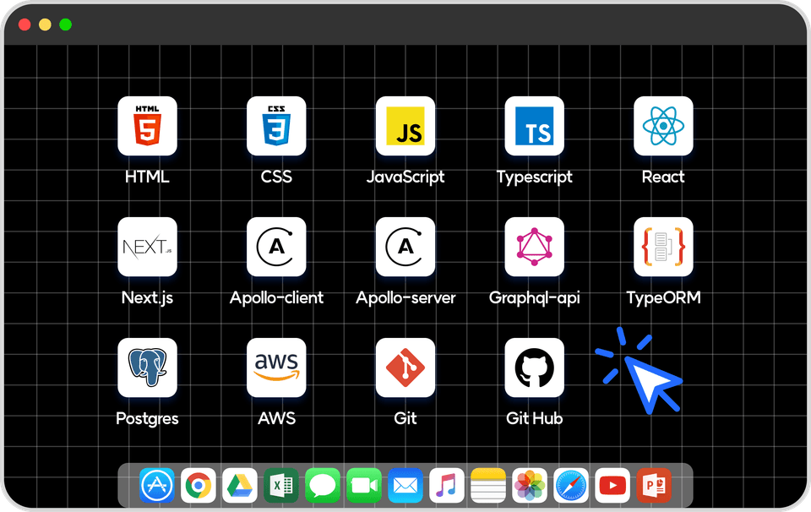Viewport: 811px width, 512px height.
Task: Click the "CSS" label
Action: pos(276,177)
